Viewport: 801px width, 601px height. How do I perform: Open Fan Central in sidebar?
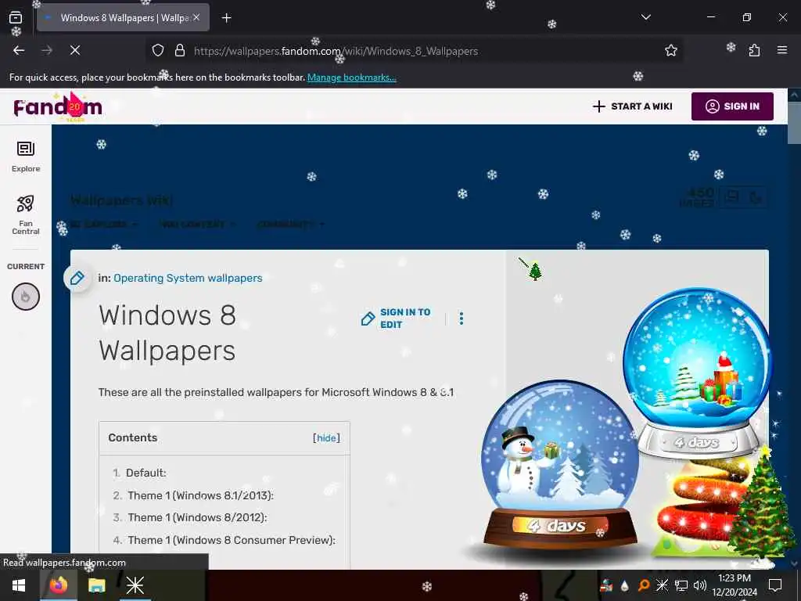26,215
